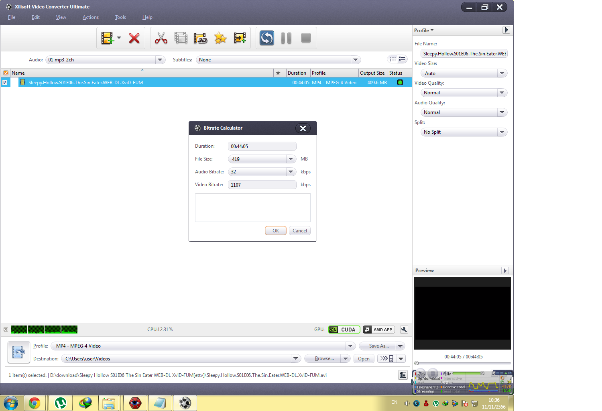Open the Clip scissors tool
The image size is (602, 411).
[x=161, y=38]
